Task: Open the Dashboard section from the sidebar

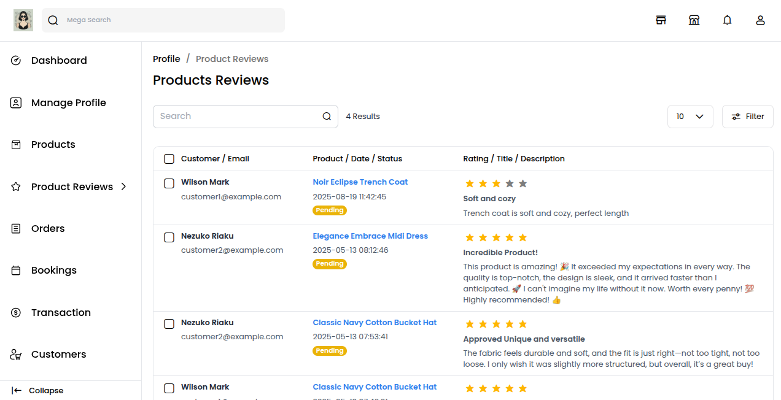Action: (59, 60)
